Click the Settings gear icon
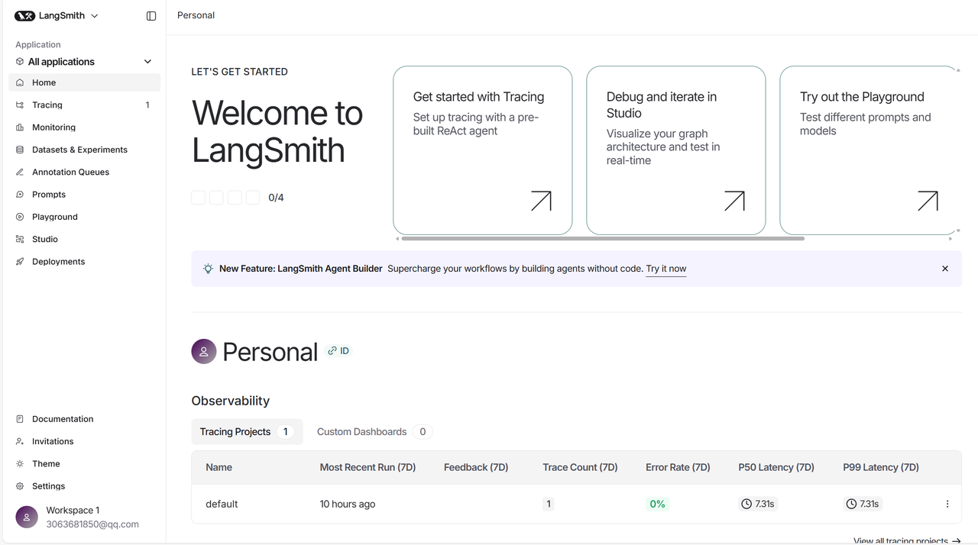Viewport: 978px width, 545px height. pyautogui.click(x=20, y=486)
